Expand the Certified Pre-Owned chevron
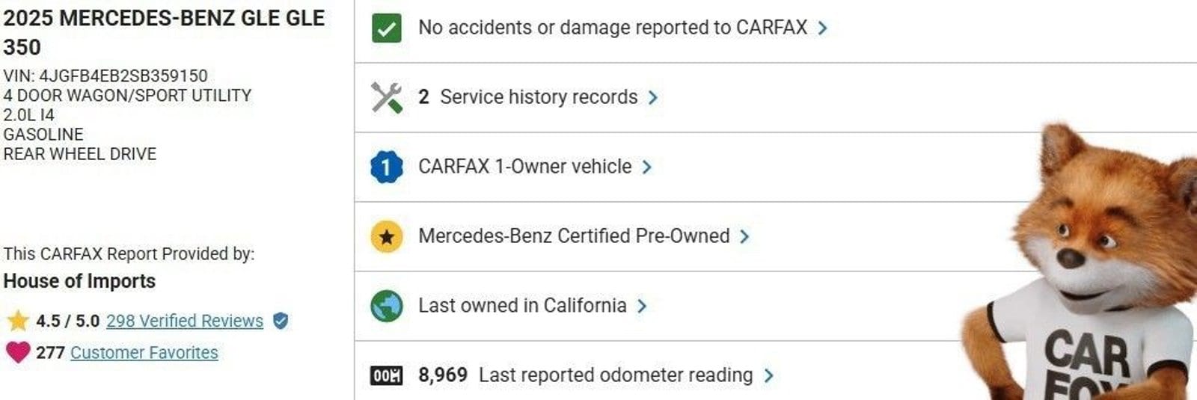Screen dimensions: 1197x400 (x=744, y=237)
